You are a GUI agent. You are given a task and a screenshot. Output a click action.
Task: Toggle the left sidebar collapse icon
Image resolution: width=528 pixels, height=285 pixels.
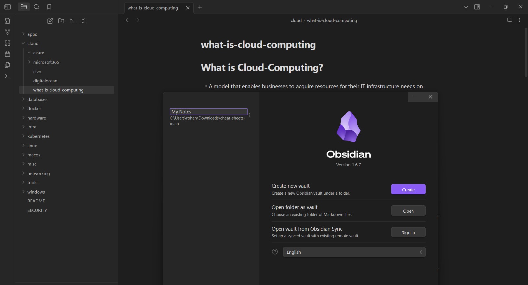click(8, 7)
